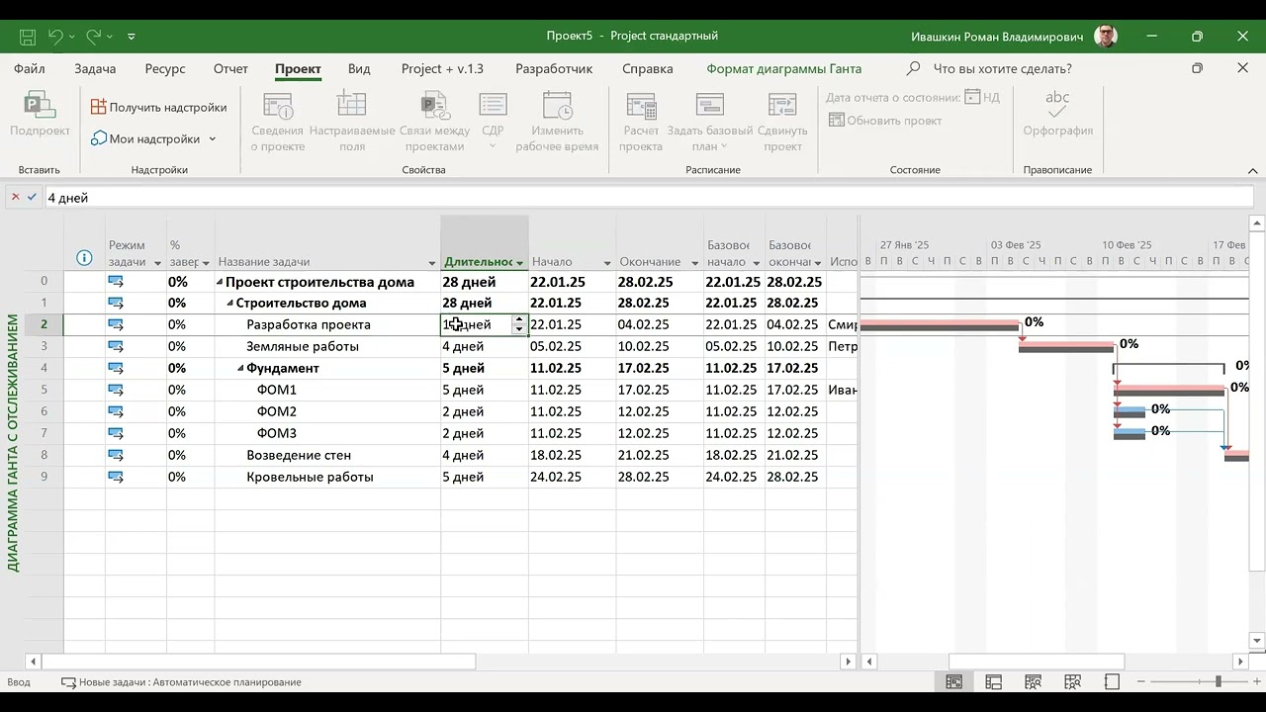Switch to the Отчет tab
Image resolution: width=1266 pixels, height=712 pixels.
coord(230,68)
